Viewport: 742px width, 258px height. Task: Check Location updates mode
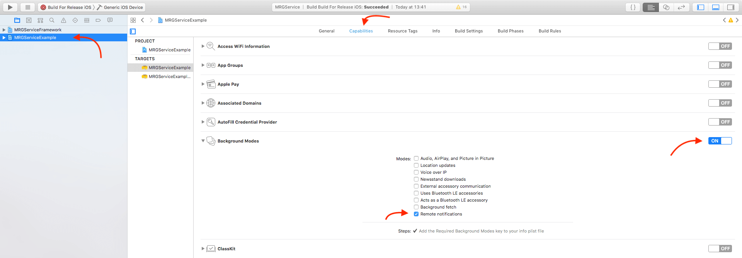pos(416,165)
